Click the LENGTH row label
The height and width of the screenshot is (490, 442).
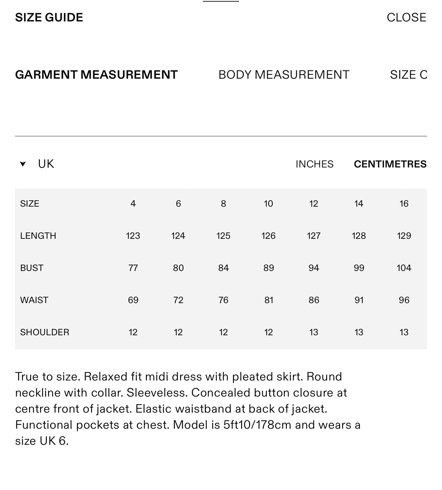[38, 236]
